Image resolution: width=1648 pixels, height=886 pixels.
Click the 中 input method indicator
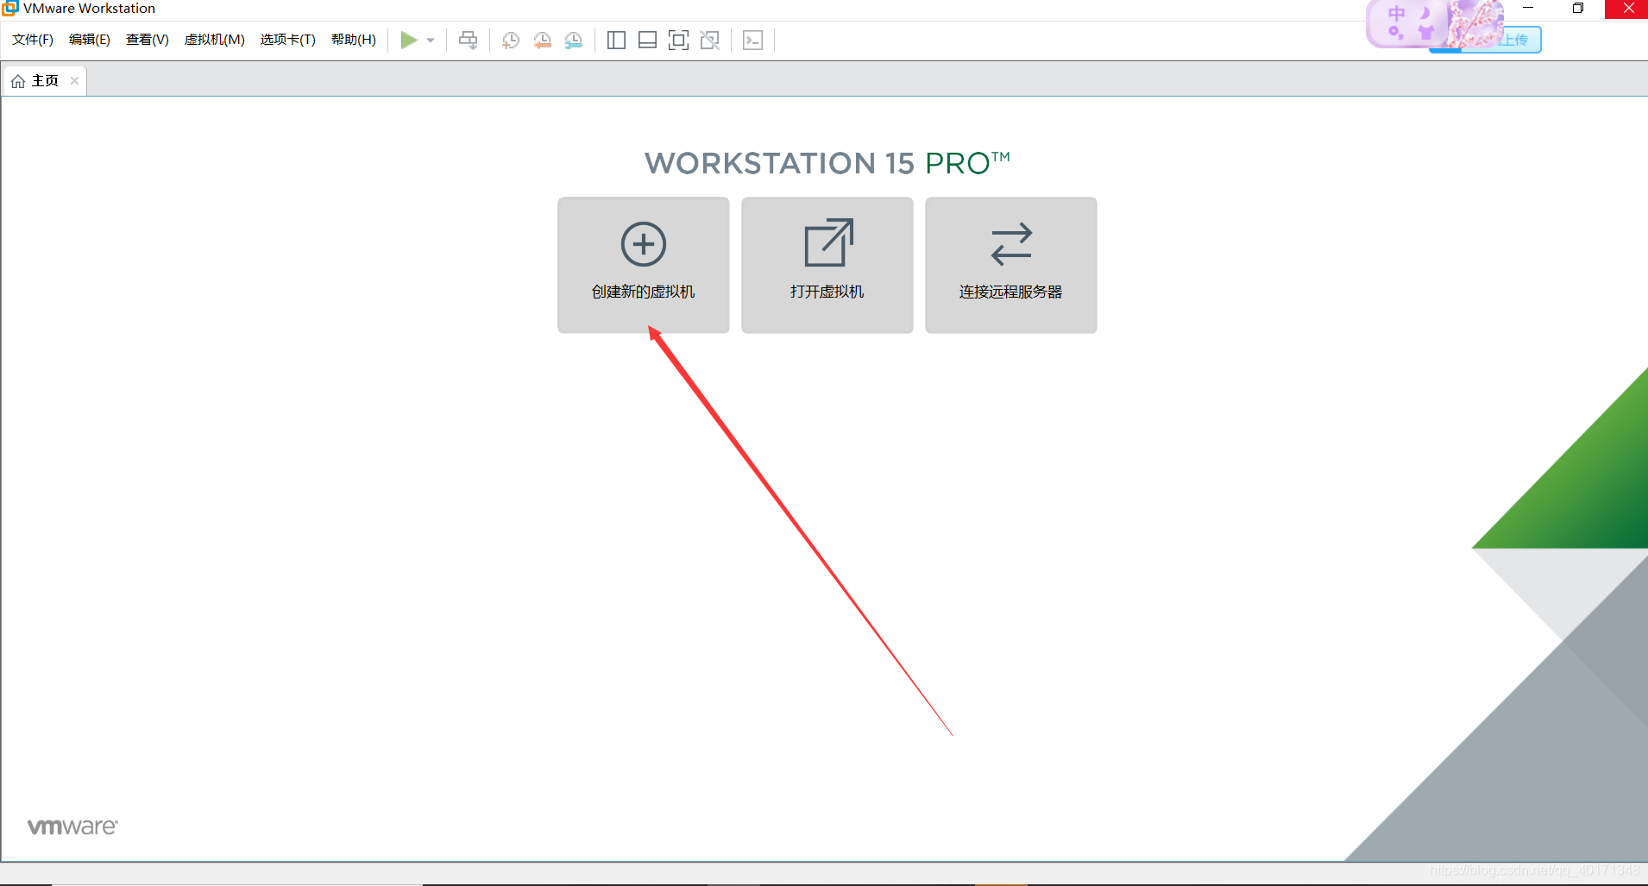[1397, 14]
